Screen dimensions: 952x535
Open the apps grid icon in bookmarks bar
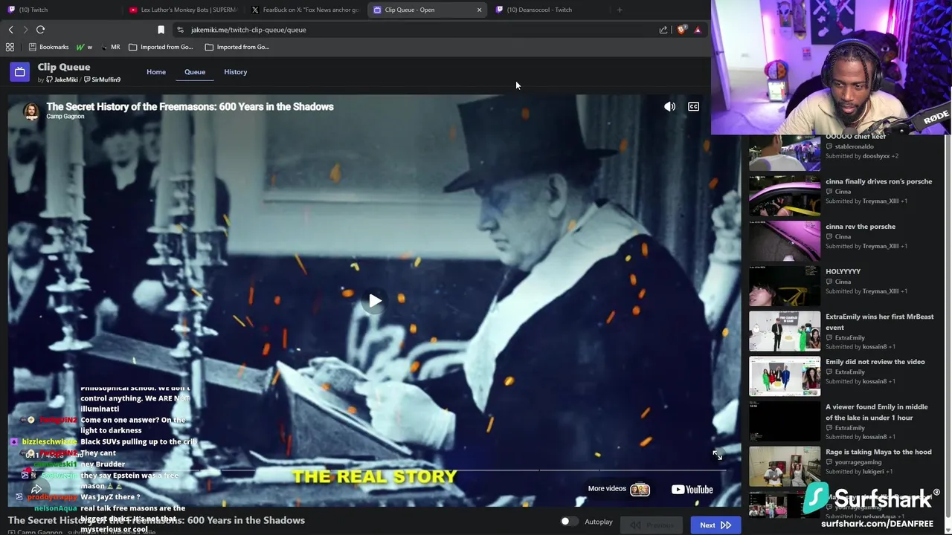tap(10, 47)
